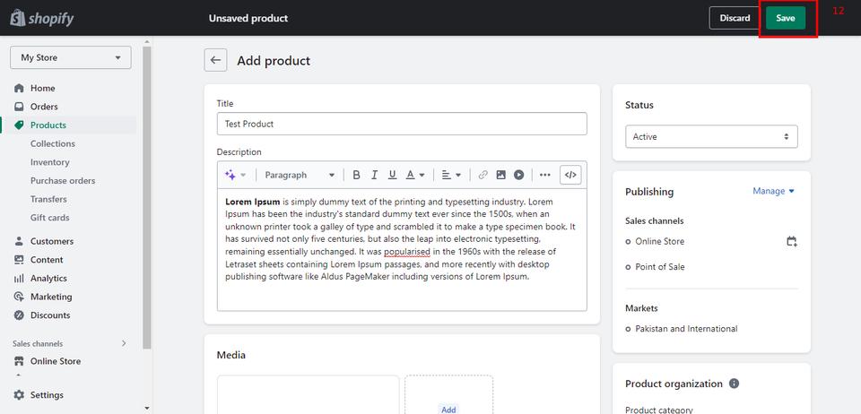This screenshot has width=861, height=414.
Task: Click into the Title field with Test Product
Action: 402,124
